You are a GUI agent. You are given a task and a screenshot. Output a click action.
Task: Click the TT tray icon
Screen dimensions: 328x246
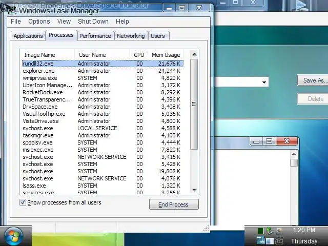[x=261, y=240]
